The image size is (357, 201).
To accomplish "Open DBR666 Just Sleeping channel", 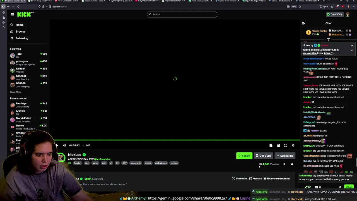I will tap(28, 85).
